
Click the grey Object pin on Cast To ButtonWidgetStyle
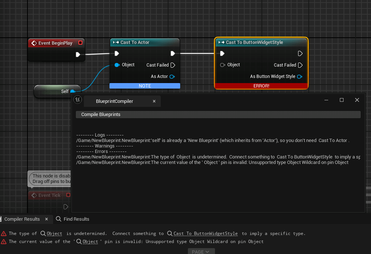222,65
